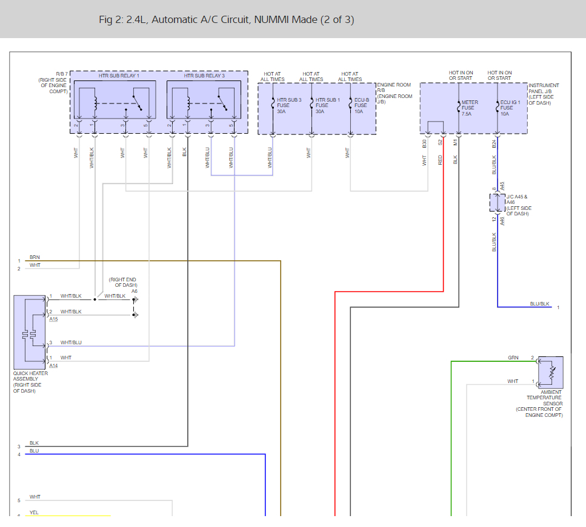The height and width of the screenshot is (527, 586).
Task: Click the J/C A45 & A46 junction connector box
Action: [x=498, y=203]
